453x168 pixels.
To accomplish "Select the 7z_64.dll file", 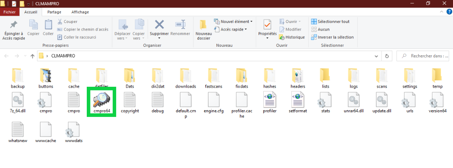I will (x=17, y=103).
